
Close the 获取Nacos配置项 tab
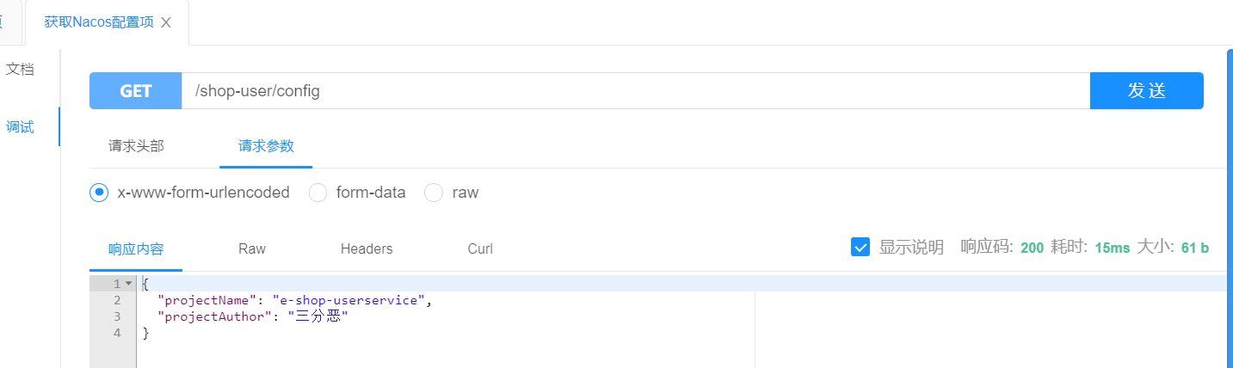pyautogui.click(x=166, y=23)
